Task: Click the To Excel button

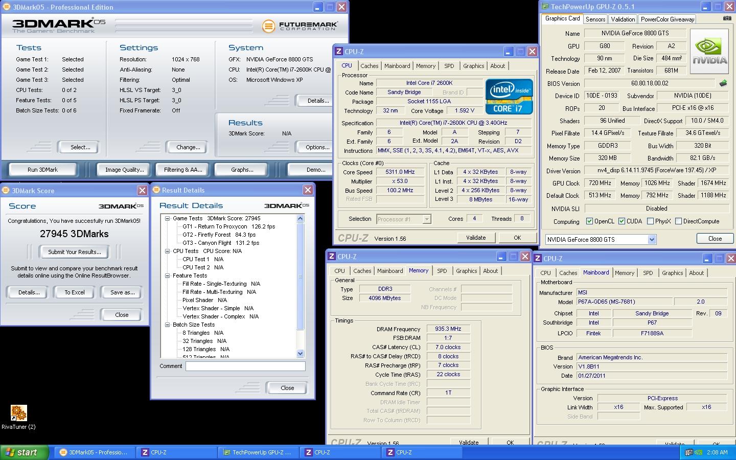Action: point(75,292)
